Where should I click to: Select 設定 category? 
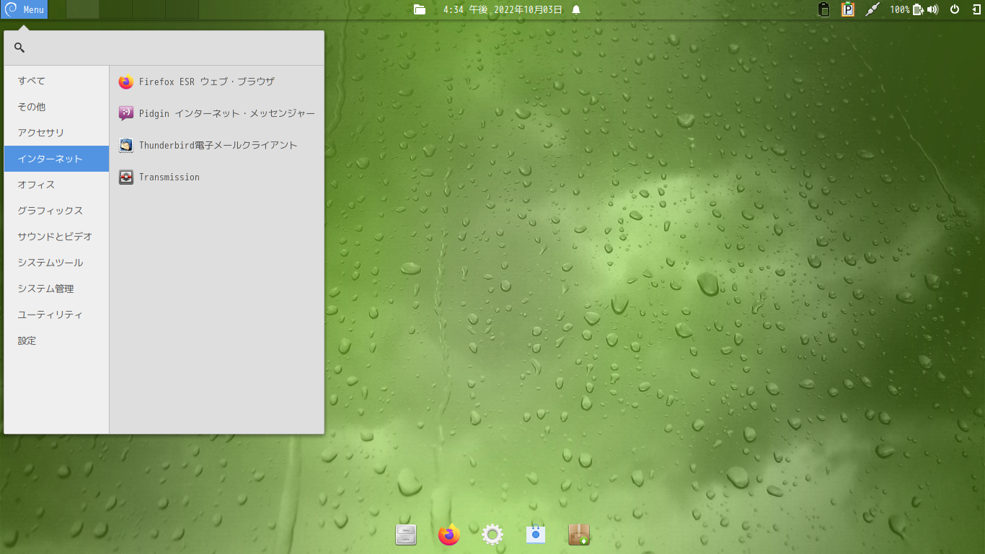(56, 340)
